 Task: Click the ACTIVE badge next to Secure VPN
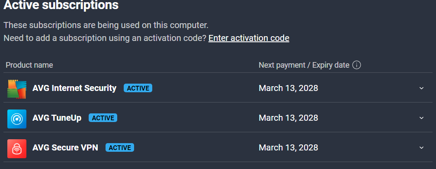tap(120, 148)
